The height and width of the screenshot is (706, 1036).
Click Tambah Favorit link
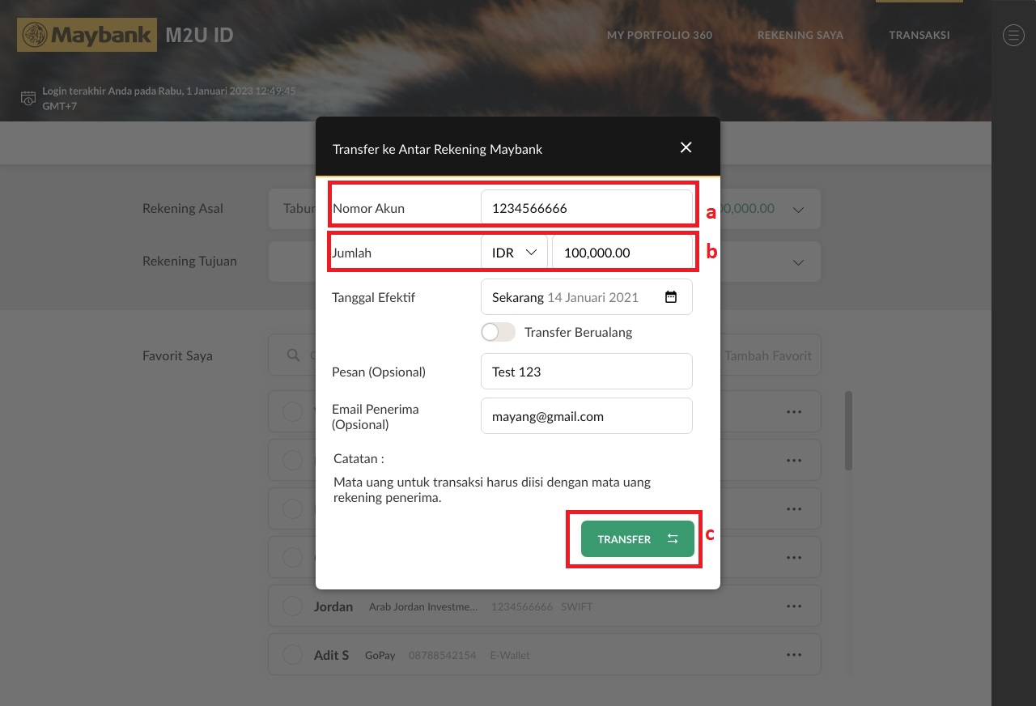click(x=767, y=355)
